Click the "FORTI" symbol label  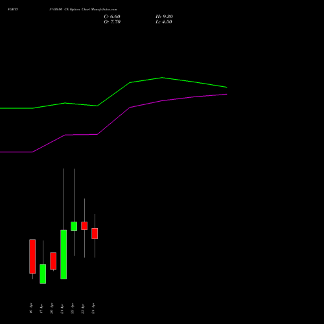[13, 10]
